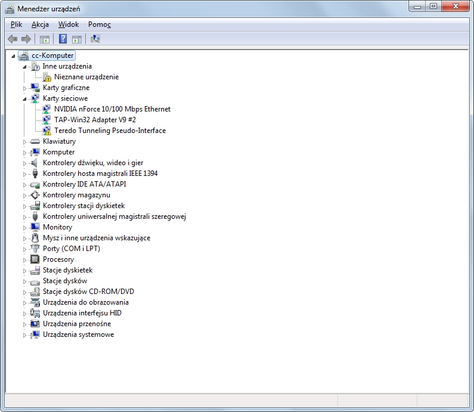The image size is (474, 412).
Task: Click the Stacje dyskietek floppy icon
Action: pyautogui.click(x=35, y=270)
